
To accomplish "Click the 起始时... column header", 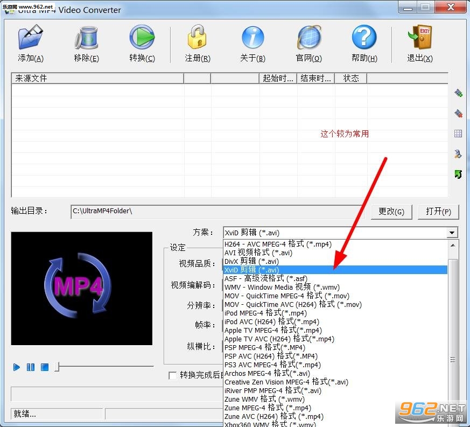I will [x=278, y=79].
